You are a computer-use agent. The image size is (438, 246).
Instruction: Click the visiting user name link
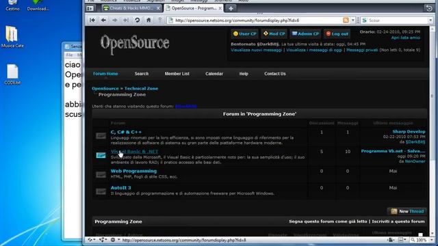[x=186, y=107]
